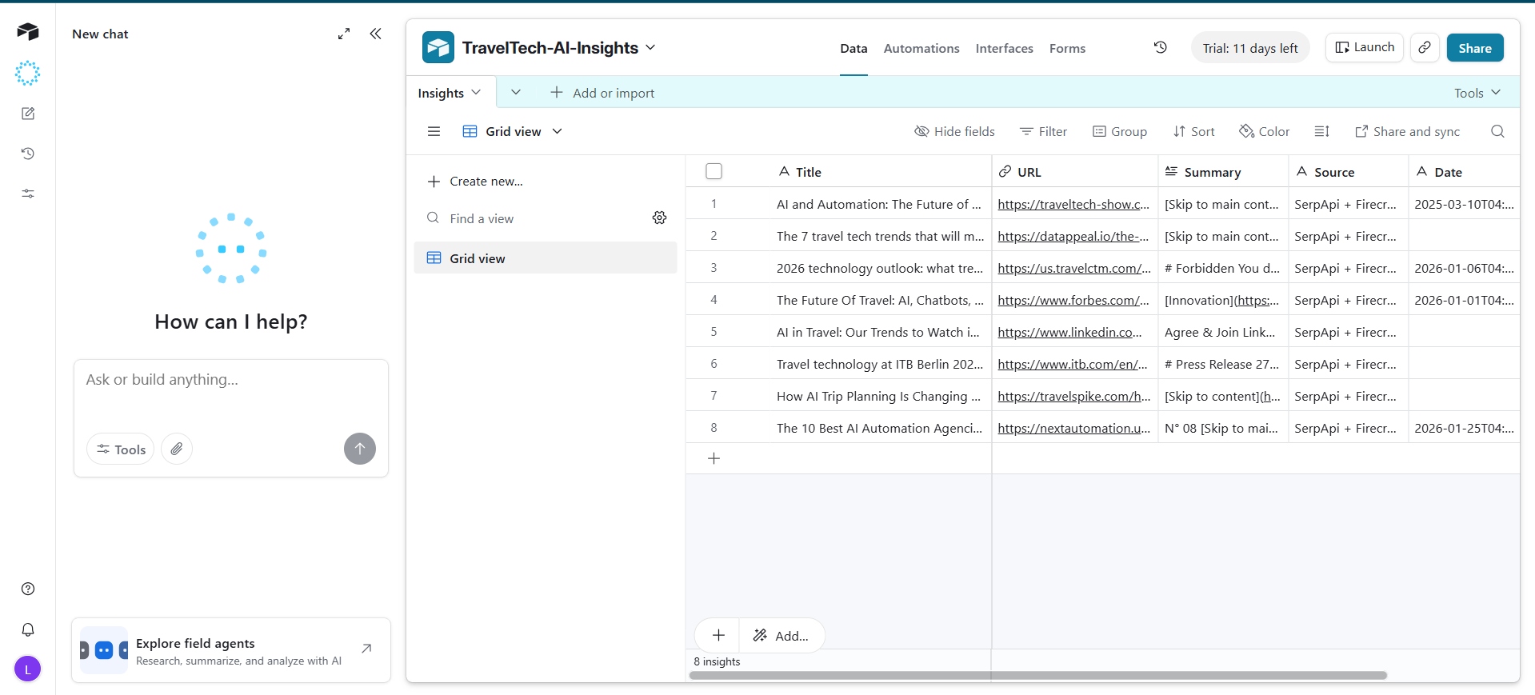Open Share and sync menu

pos(1408,131)
